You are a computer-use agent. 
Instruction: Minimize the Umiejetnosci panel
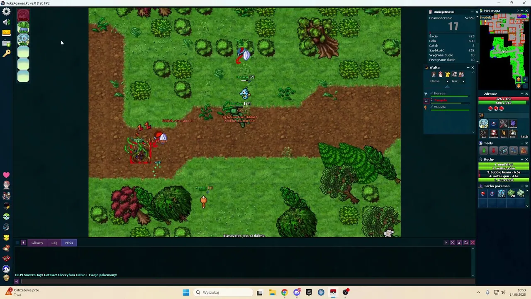coord(472,12)
